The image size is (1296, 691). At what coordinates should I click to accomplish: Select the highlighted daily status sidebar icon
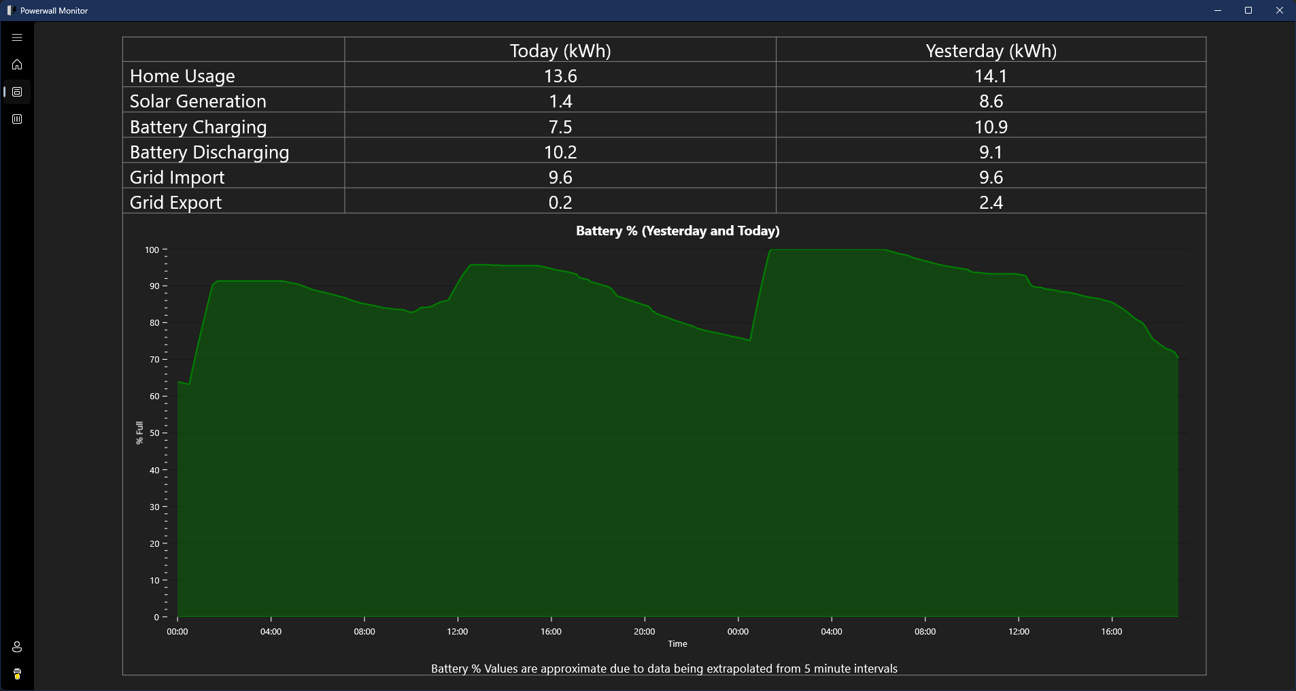[x=17, y=92]
